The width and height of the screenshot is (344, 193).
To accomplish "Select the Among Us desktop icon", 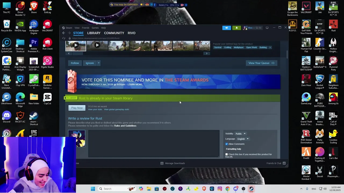I will point(333,99).
